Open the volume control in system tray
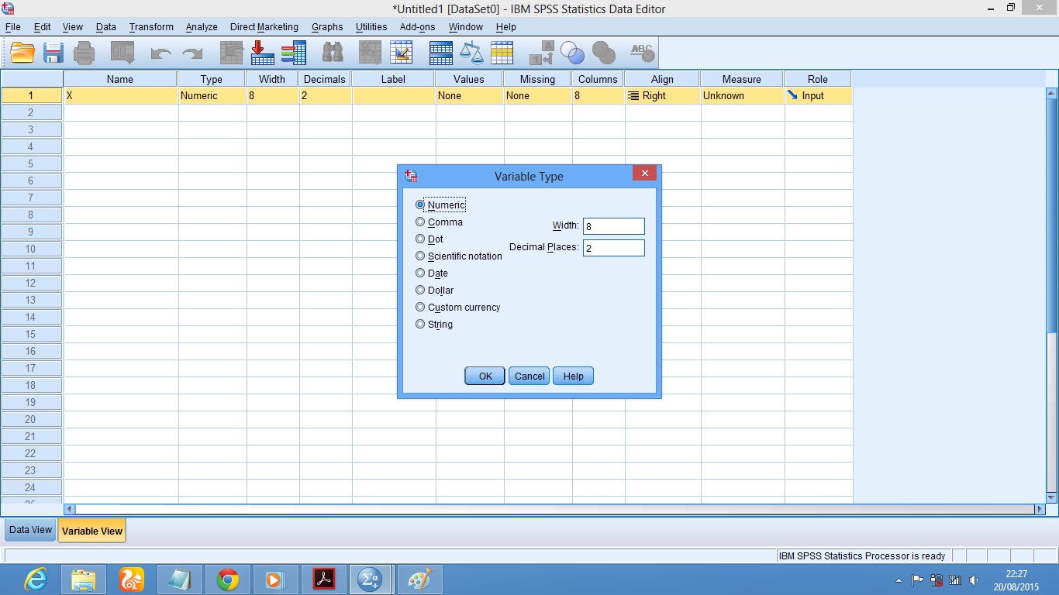The height and width of the screenshot is (595, 1059). [x=974, y=579]
